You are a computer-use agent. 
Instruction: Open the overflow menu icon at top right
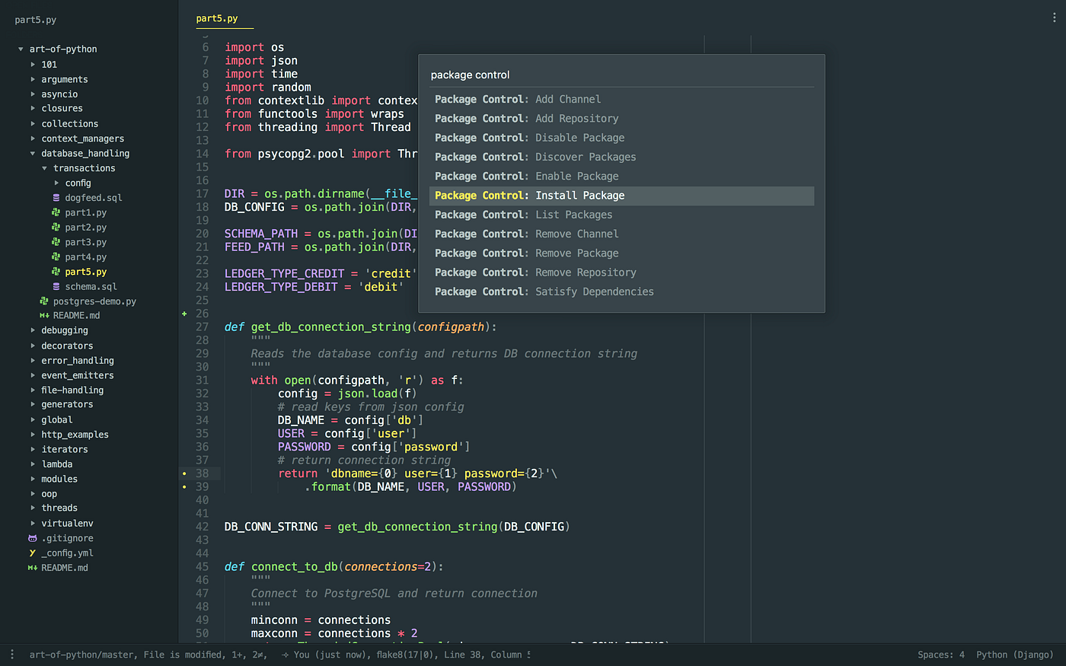[1053, 17]
